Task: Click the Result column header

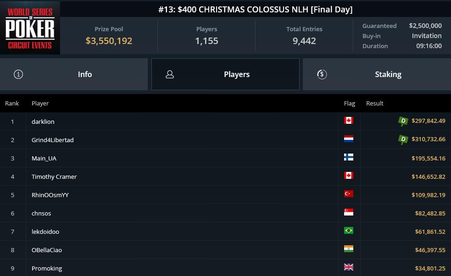Action: click(x=374, y=103)
